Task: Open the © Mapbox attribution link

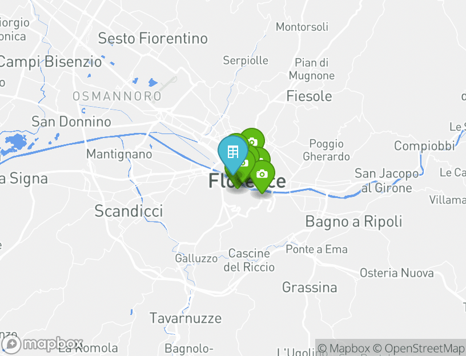Action: 344,348
